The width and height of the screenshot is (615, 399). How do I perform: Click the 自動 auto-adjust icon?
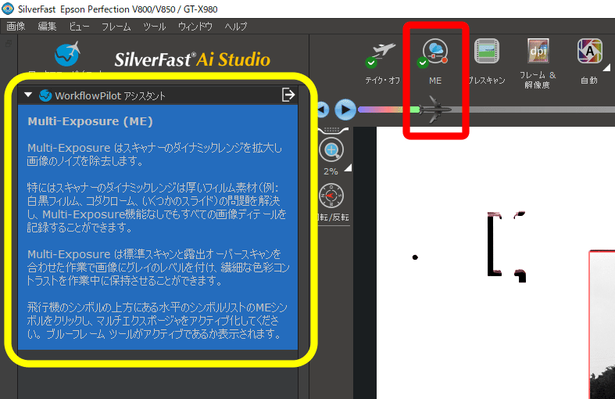tap(589, 51)
